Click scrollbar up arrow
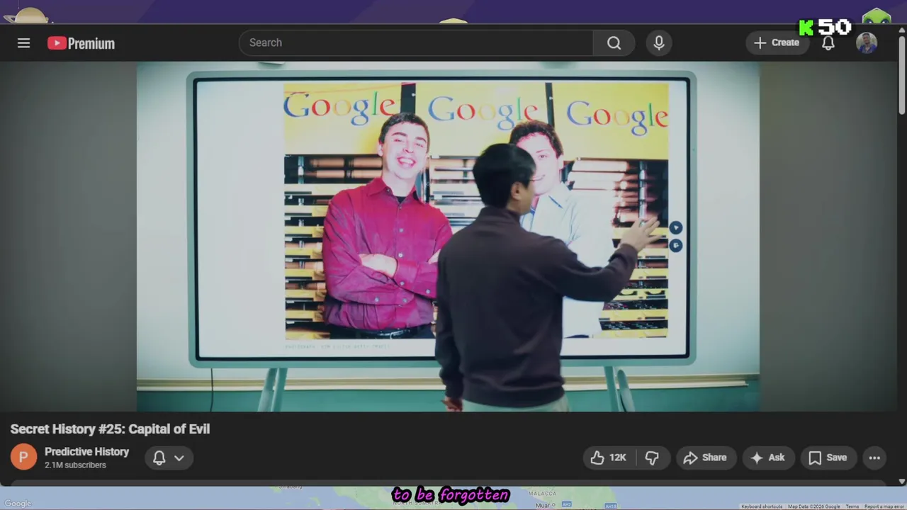907x510 pixels. coord(901,30)
